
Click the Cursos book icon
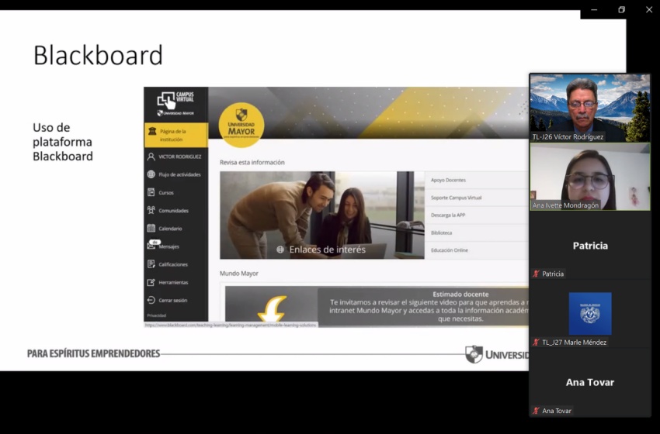(151, 192)
